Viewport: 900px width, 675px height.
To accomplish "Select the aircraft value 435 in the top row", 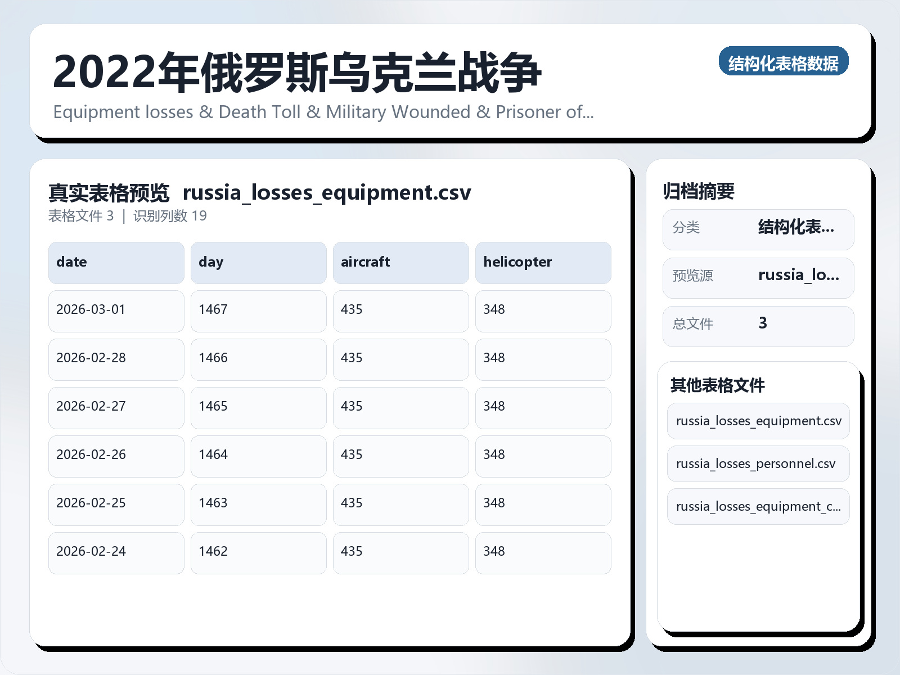I will pos(400,310).
